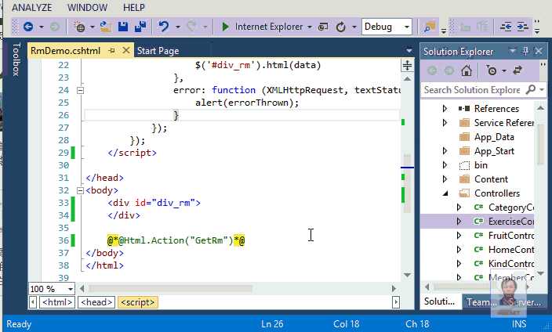This screenshot has height=332, width=552.
Task: Collapse the error function block at line 24
Action: [x=80, y=90]
